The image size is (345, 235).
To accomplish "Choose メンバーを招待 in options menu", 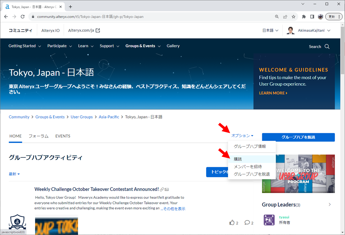I will (247, 167).
